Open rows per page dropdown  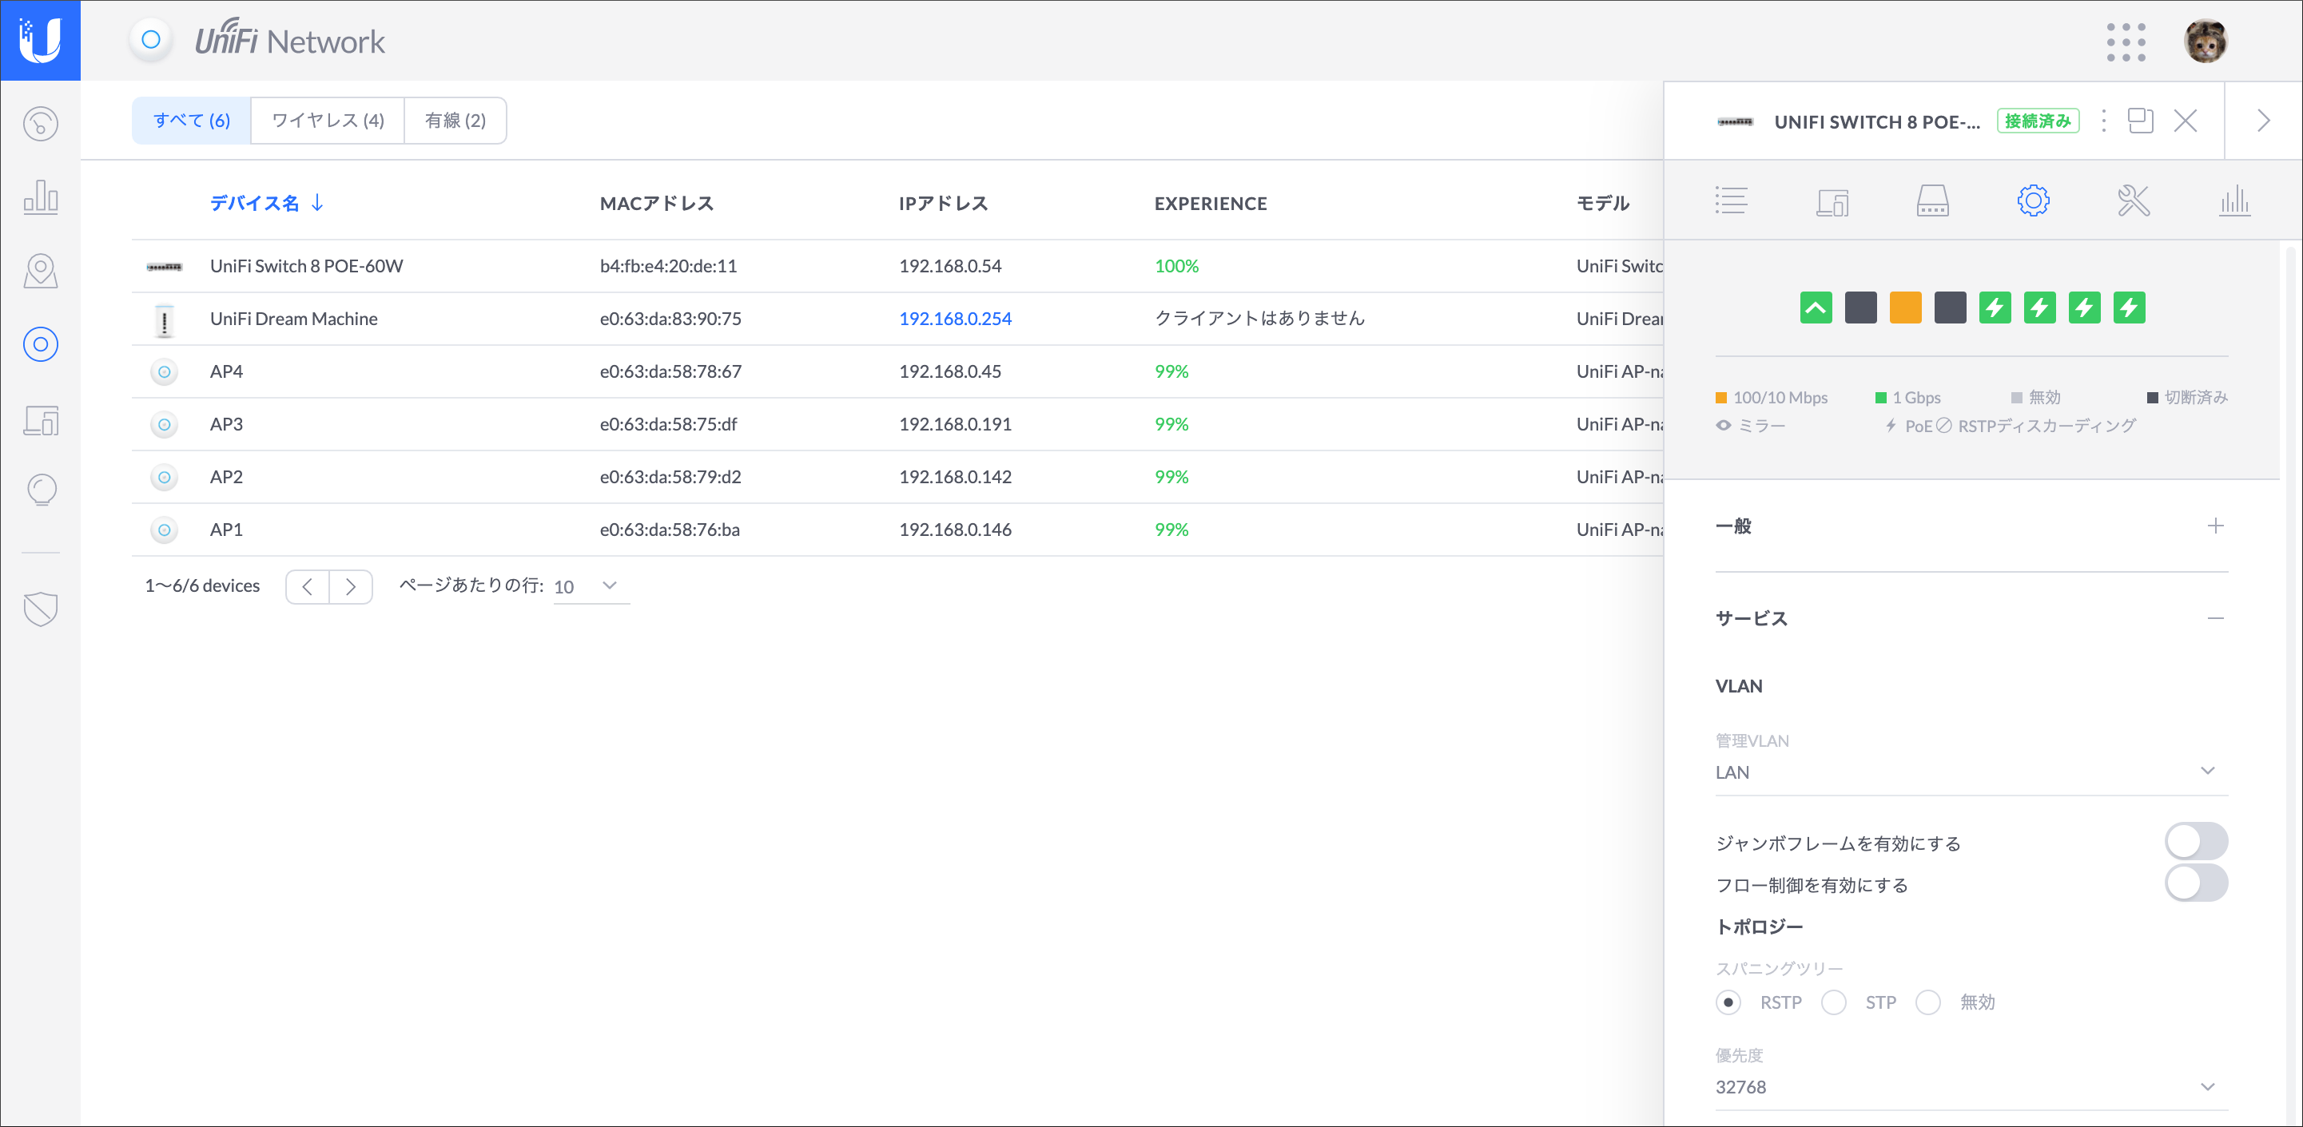click(591, 586)
